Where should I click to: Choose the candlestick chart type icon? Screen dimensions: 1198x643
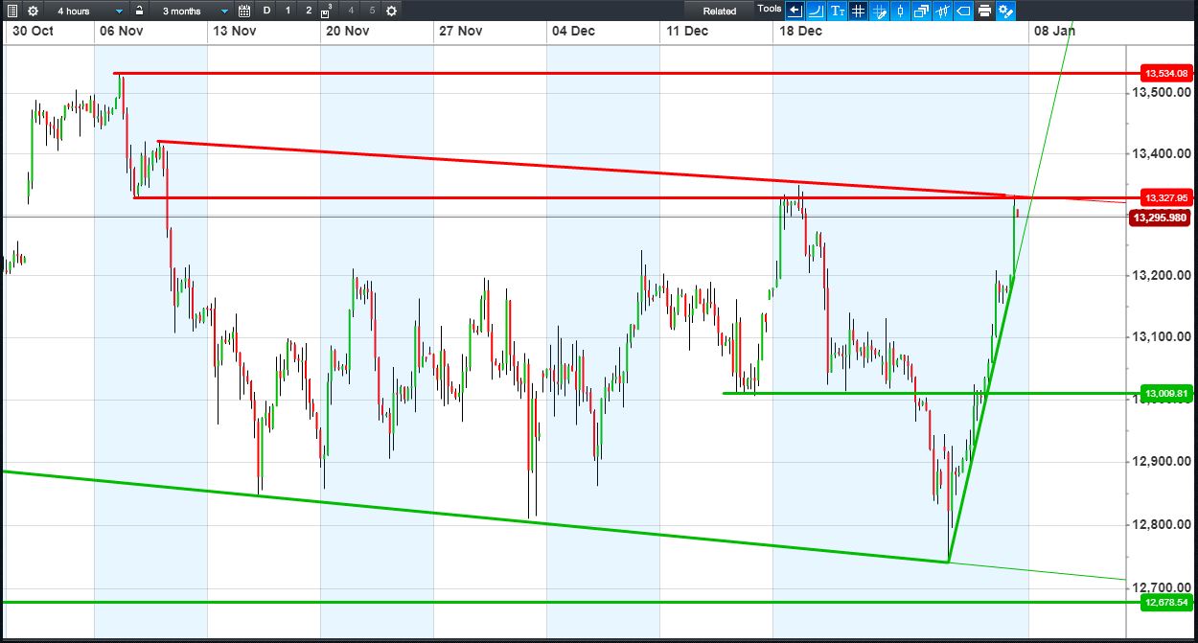tap(900, 11)
